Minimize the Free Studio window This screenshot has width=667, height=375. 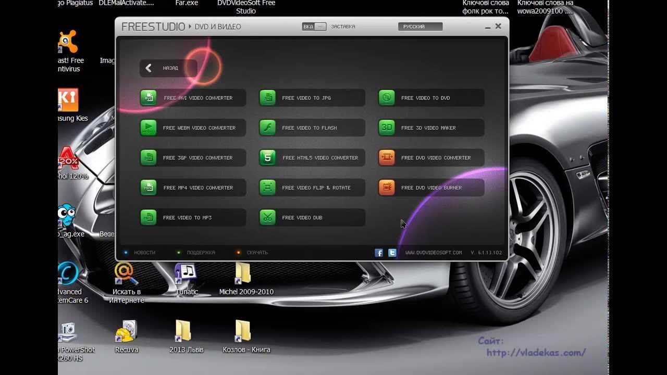point(487,27)
